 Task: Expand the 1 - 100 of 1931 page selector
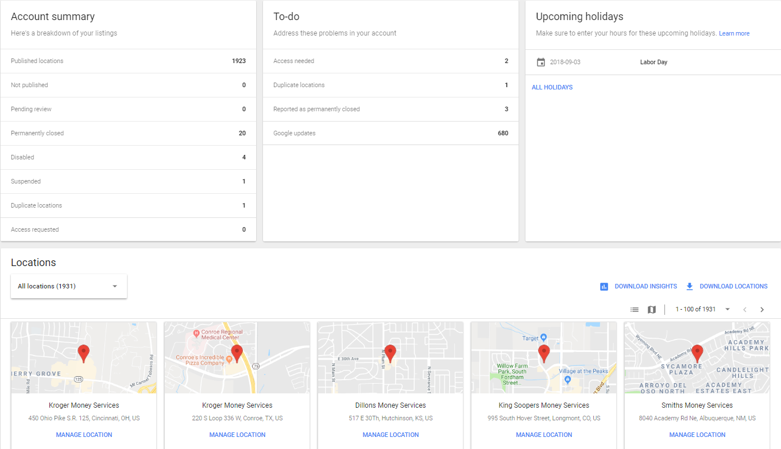click(x=703, y=310)
